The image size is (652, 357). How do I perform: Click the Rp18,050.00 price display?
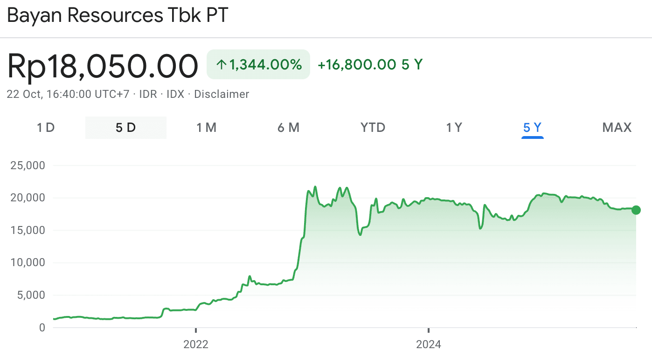click(103, 65)
